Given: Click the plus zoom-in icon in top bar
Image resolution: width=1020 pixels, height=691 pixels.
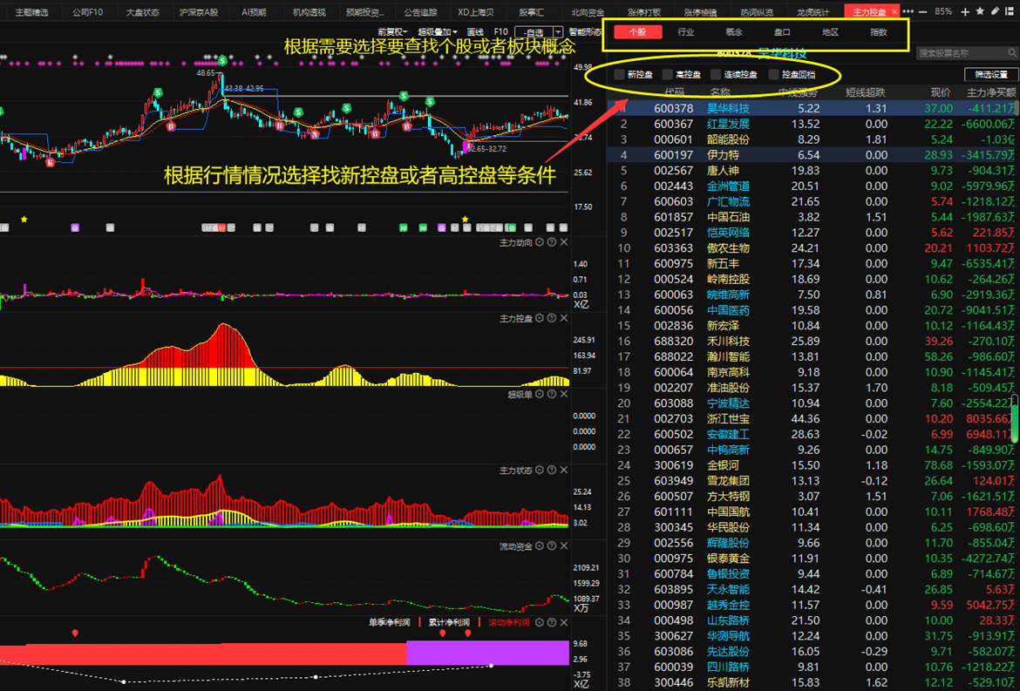Looking at the screenshot, I should pos(965,11).
